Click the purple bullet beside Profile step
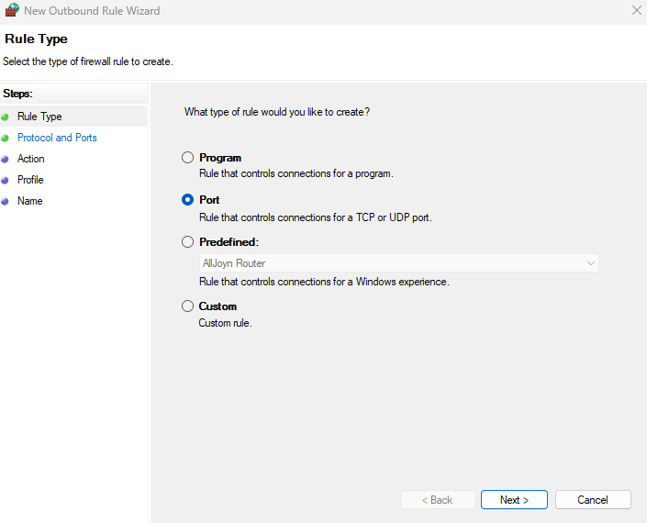647x523 pixels. 6,180
